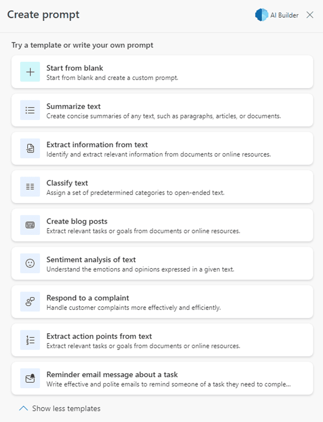Select Sentiment analysis of text title
Screen dimensions: 323x422
click(x=91, y=259)
